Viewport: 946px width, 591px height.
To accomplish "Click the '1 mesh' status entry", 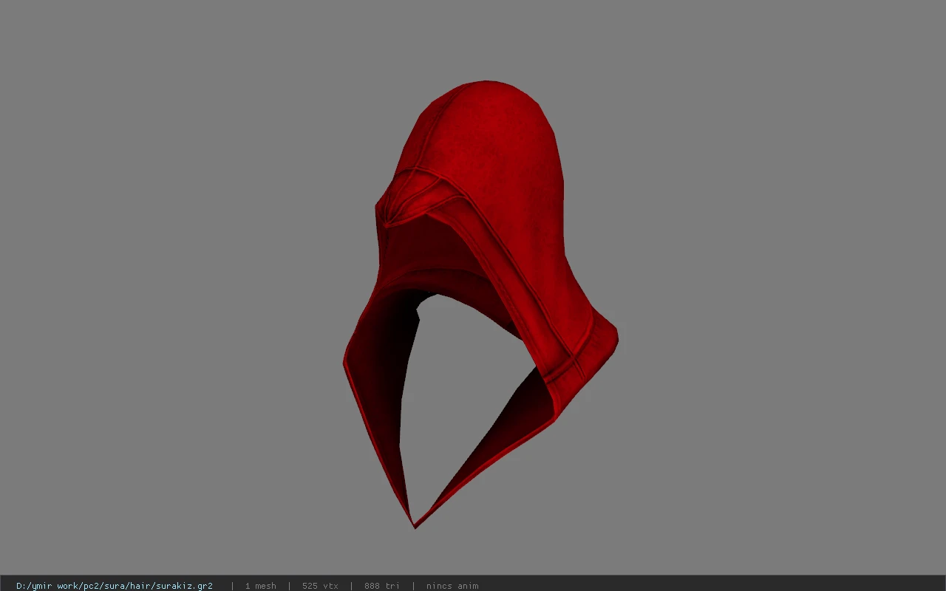I will (x=261, y=586).
